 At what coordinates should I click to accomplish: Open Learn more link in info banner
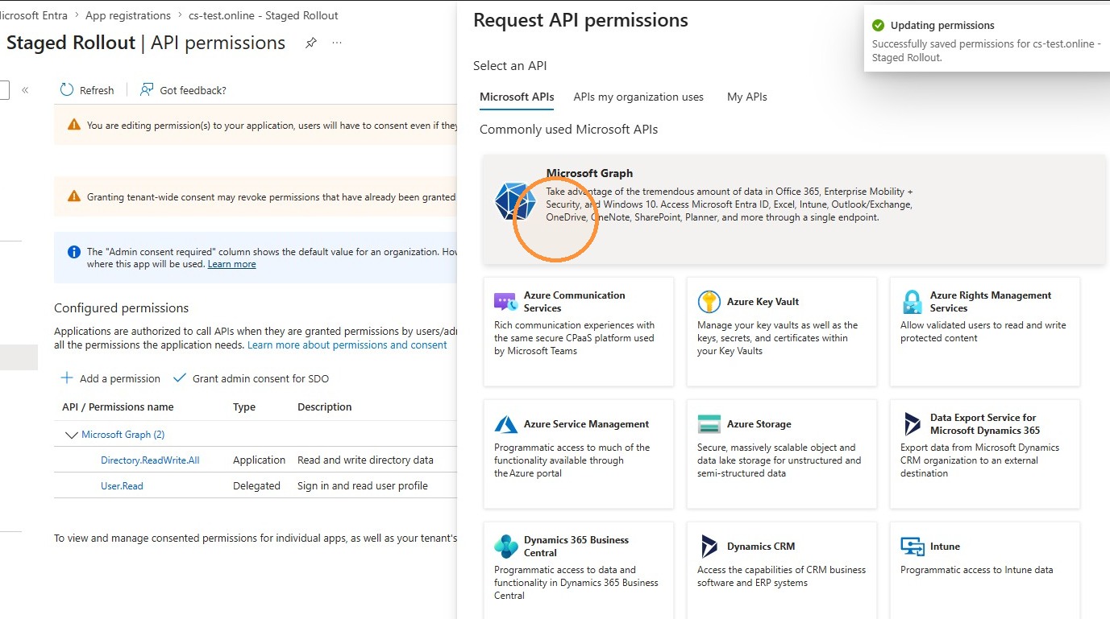(231, 264)
